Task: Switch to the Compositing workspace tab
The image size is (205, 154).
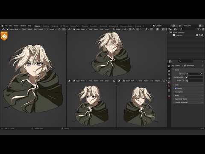Action: 114,26
